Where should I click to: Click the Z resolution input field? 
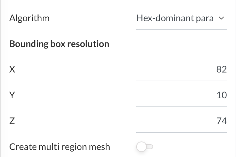[181, 121]
